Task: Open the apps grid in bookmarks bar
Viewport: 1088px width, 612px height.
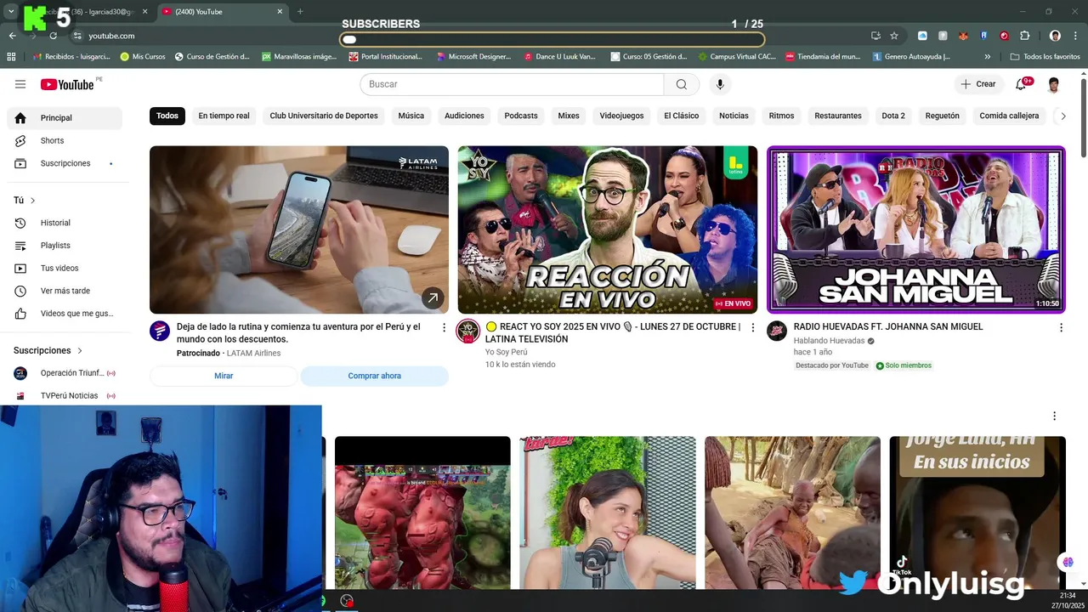Action: (x=11, y=57)
